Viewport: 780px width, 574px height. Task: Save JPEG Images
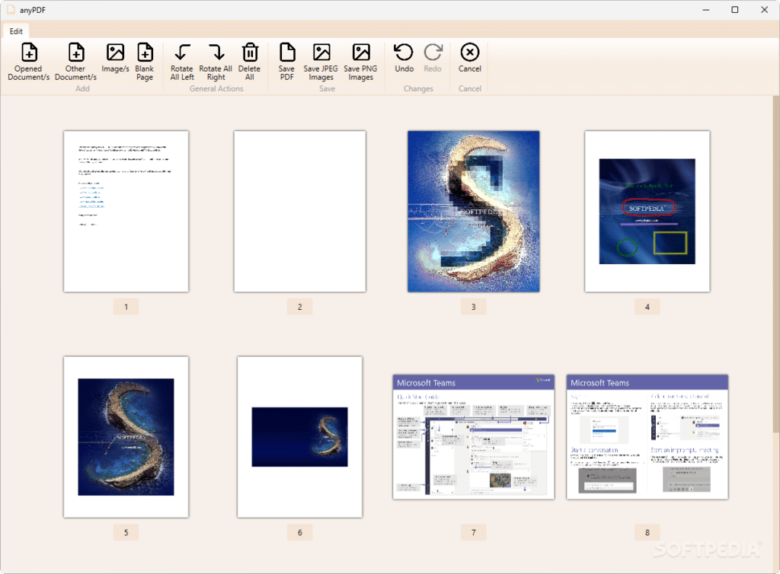click(x=321, y=62)
